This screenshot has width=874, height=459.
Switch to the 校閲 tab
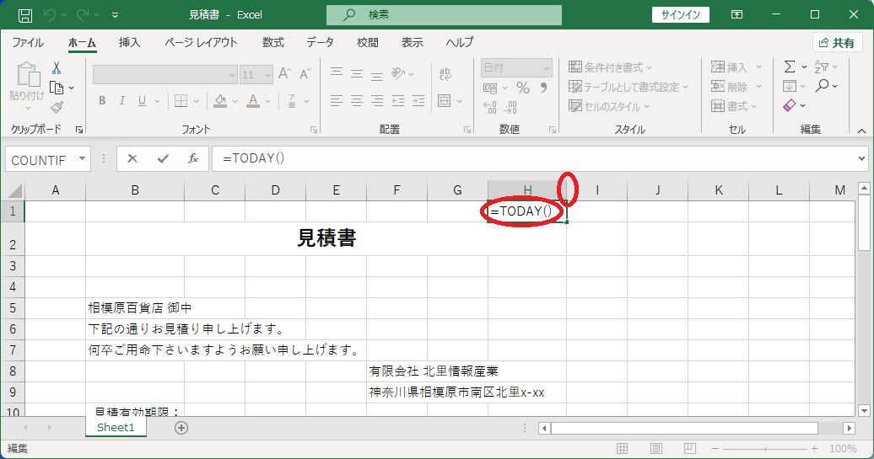[x=368, y=43]
